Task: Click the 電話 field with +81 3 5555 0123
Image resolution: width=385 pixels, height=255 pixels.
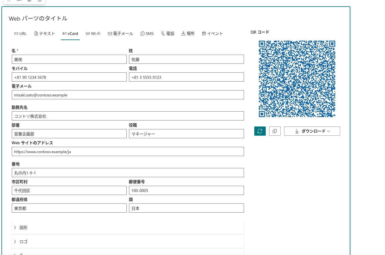Action: [186, 77]
